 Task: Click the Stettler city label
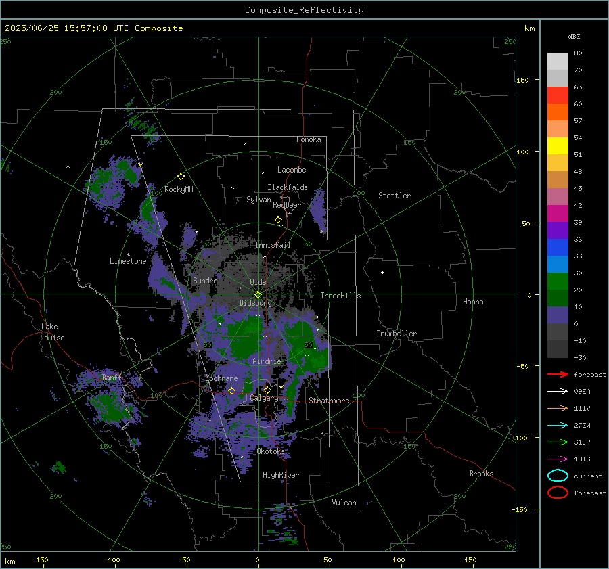(x=394, y=196)
